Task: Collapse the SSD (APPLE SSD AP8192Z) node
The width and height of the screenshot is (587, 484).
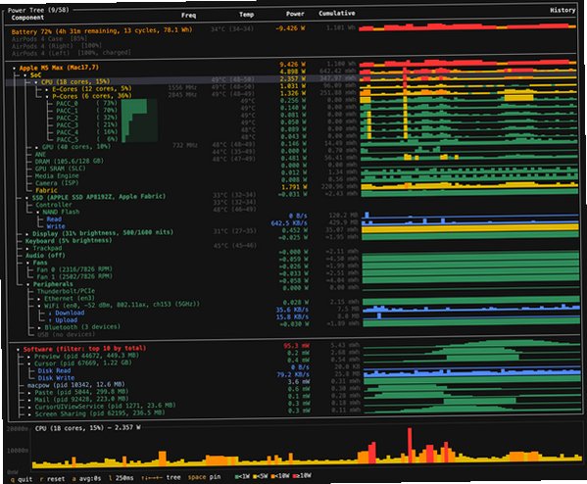Action: click(x=26, y=198)
